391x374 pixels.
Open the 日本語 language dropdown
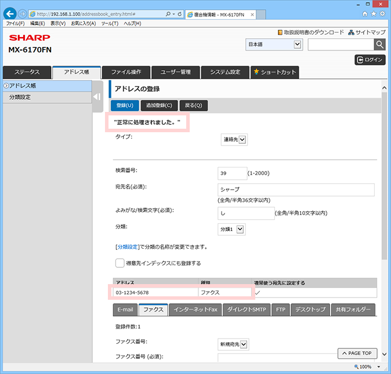pyautogui.click(x=274, y=45)
